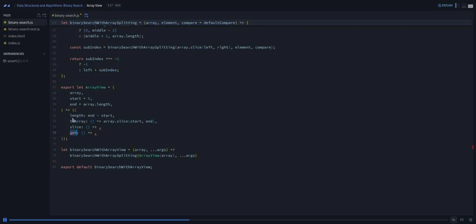Select the binary-search.js editor tab
The image size is (476, 224).
tap(66, 15)
